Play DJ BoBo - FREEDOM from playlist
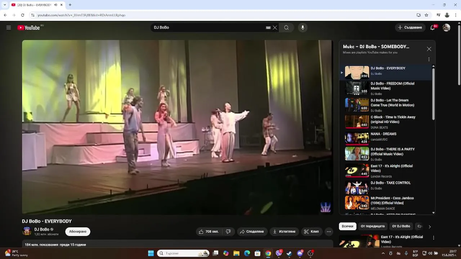 (385, 88)
